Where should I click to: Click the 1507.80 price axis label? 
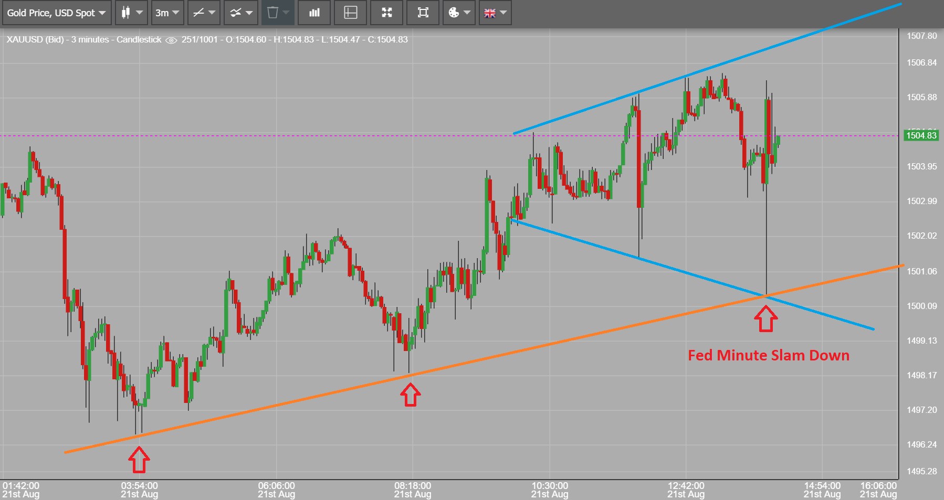click(x=921, y=36)
